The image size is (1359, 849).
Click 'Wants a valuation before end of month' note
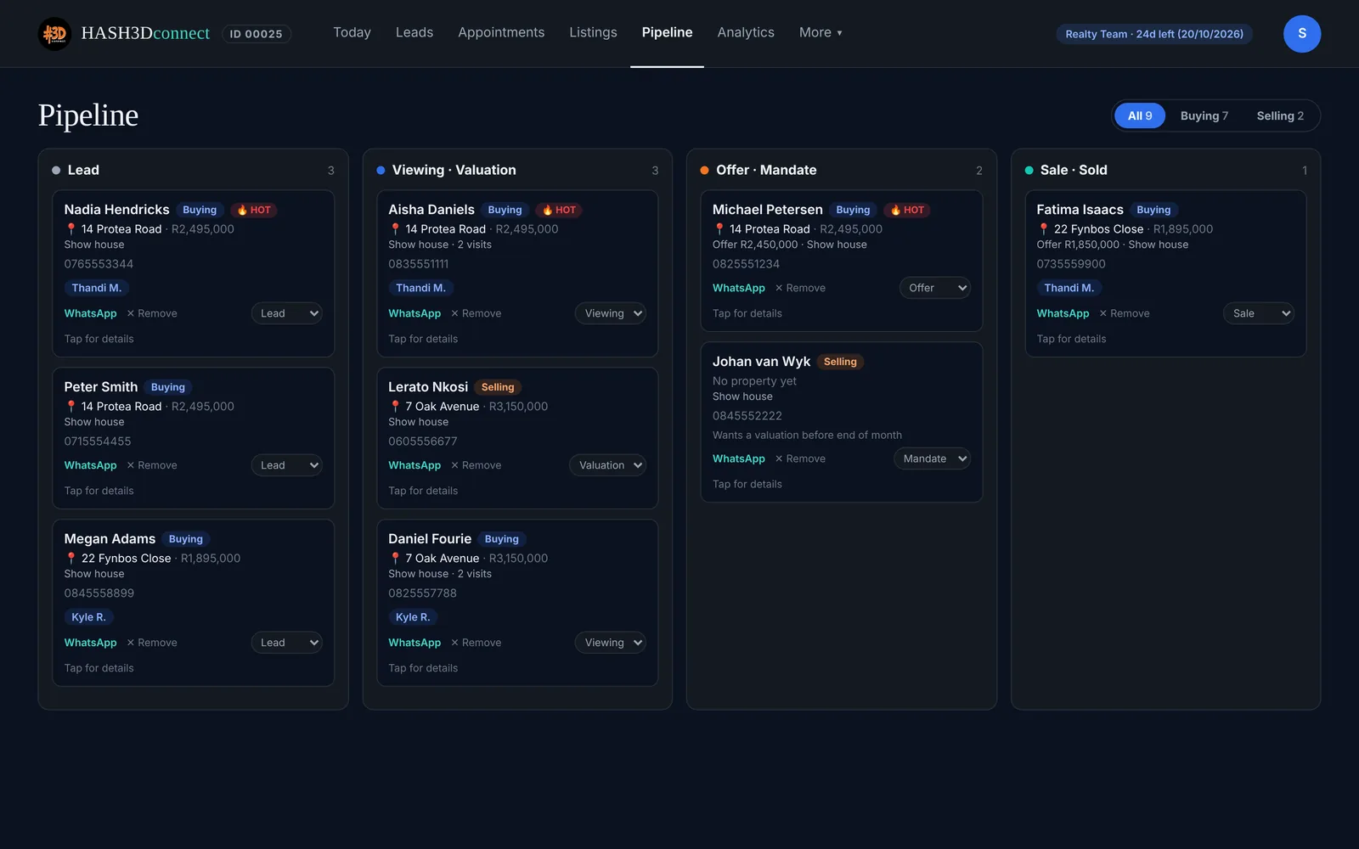click(x=807, y=435)
